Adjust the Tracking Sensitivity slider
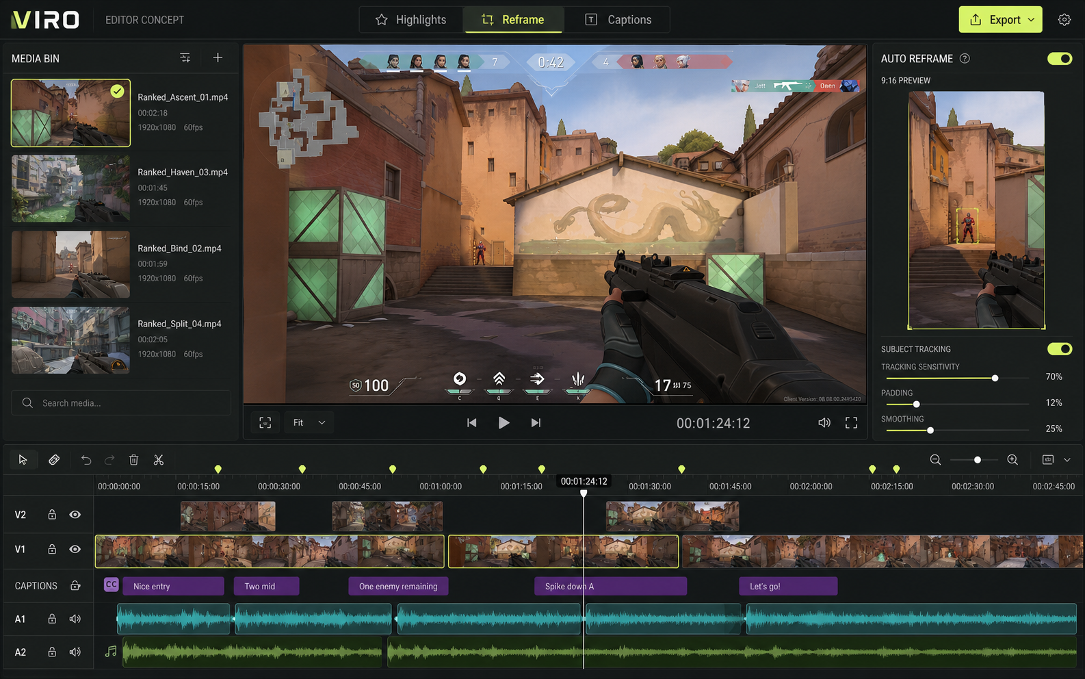The width and height of the screenshot is (1085, 679). (x=995, y=378)
